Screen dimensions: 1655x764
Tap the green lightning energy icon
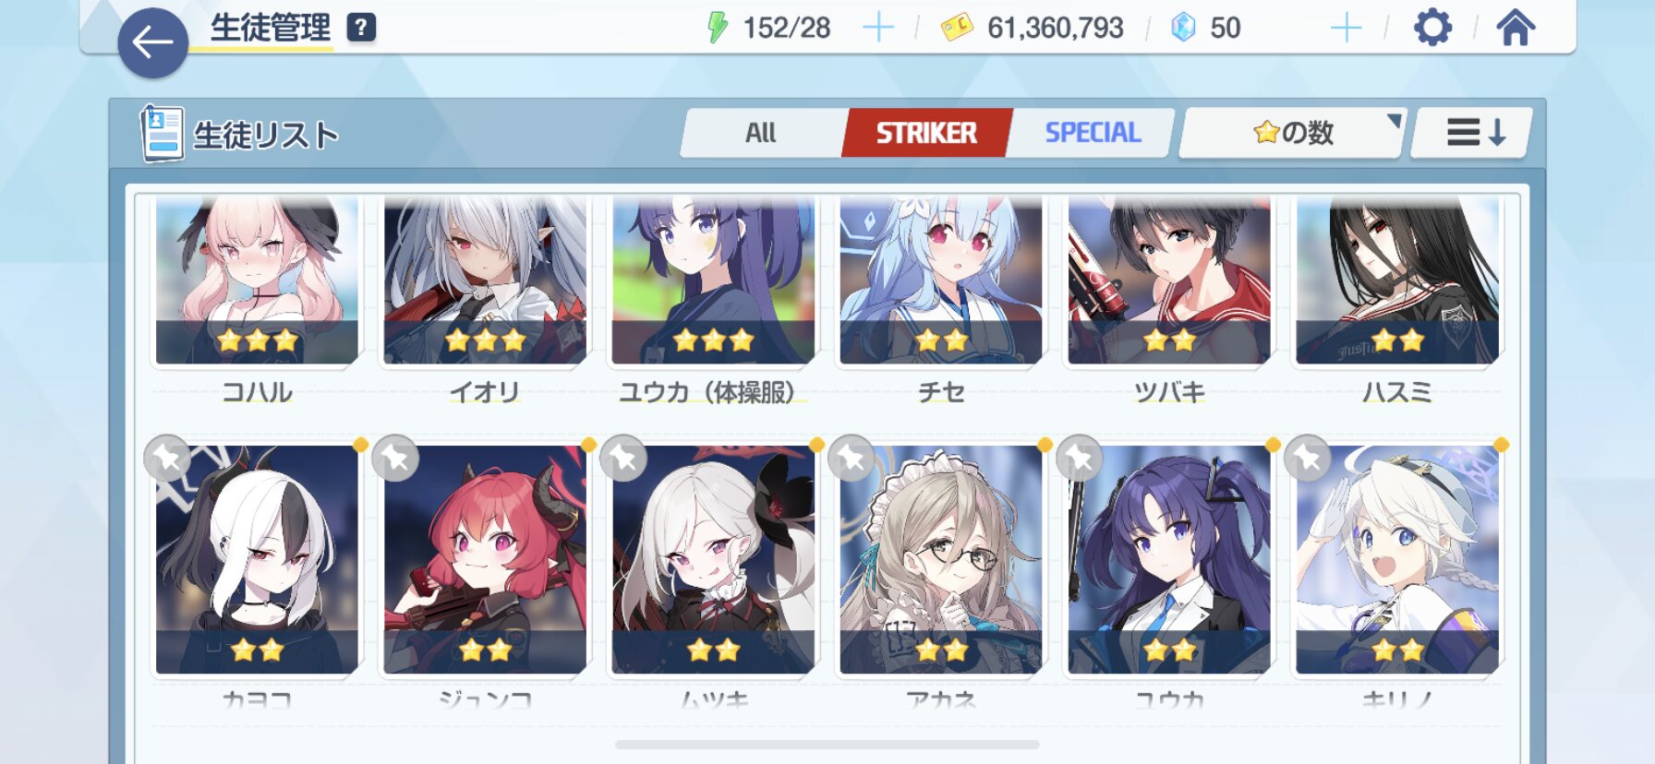pyautogui.click(x=717, y=28)
